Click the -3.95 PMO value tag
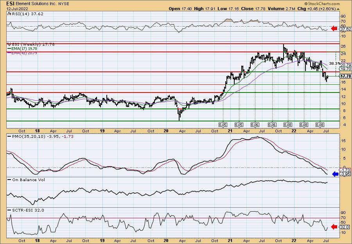Image resolution: width=352 pixels, height=244 pixels. 346,174
